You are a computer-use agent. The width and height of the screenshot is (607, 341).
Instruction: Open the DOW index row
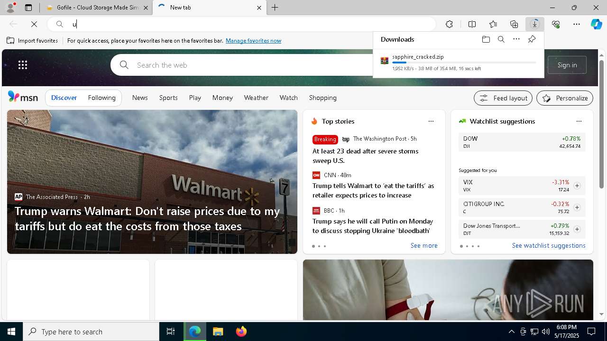(522, 142)
